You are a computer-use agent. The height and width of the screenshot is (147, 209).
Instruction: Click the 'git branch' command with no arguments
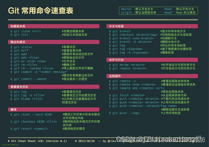[120, 31]
